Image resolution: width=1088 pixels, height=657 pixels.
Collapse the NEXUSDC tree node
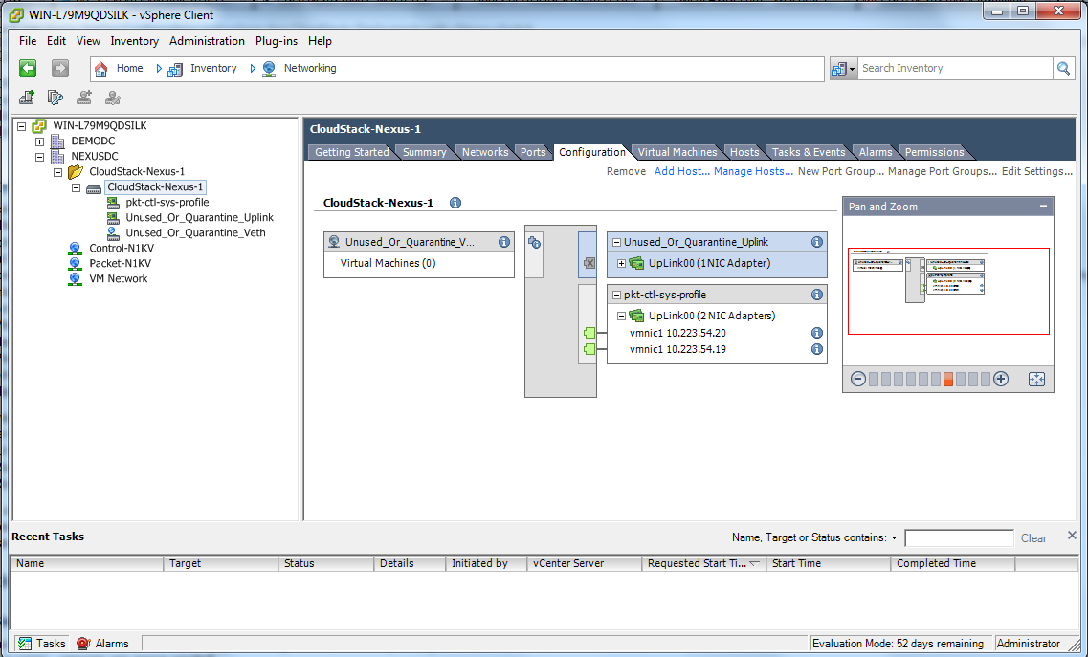coord(39,156)
